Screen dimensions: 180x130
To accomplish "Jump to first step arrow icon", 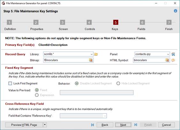I will tap(92, 125).
